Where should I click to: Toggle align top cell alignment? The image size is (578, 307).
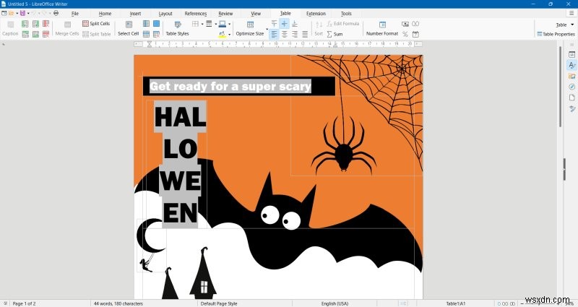point(274,24)
